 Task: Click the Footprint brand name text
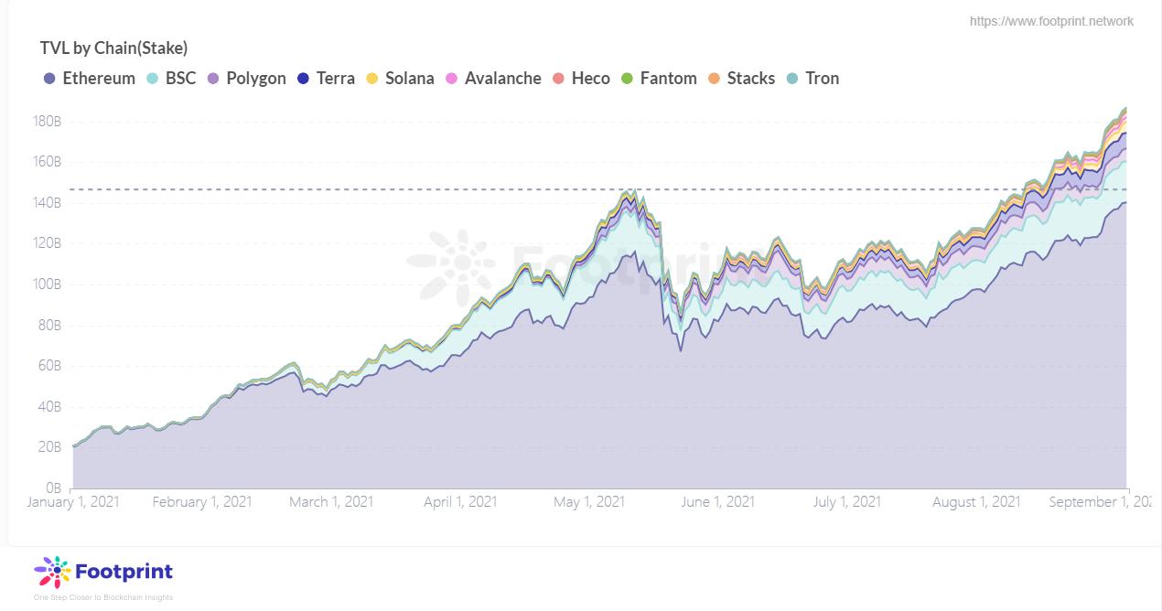click(x=124, y=572)
